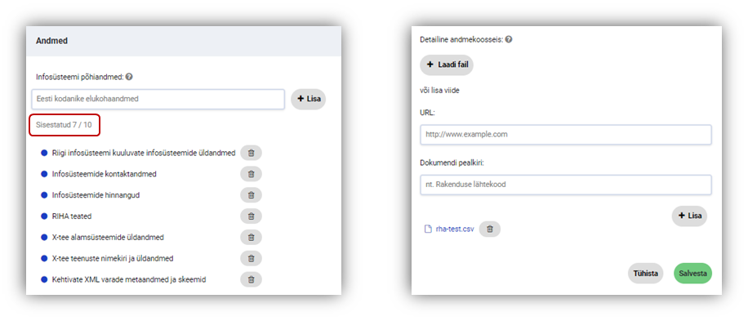This screenshot has height=321, width=748.
Task: Delete 'Riigi infosüsteemi kuuluvate infosüsteemide üldandmed' entry
Action: pyautogui.click(x=251, y=153)
